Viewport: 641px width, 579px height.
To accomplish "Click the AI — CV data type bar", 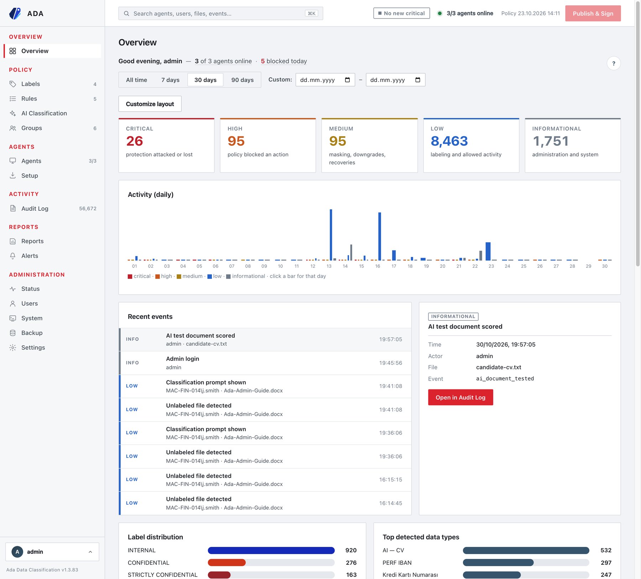I will 526,550.
